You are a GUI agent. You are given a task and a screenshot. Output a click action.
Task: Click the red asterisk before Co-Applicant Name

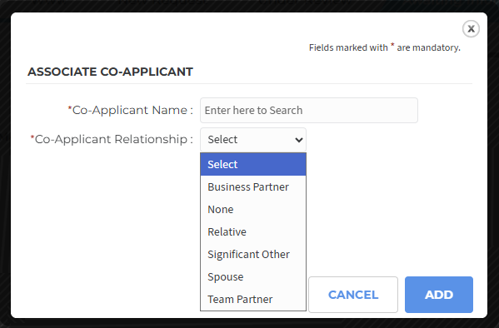point(70,109)
